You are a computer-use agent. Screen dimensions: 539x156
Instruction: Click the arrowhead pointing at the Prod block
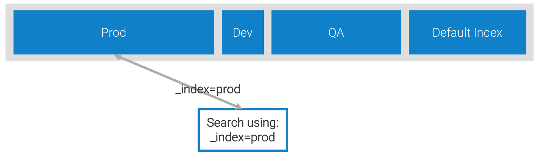coord(118,56)
